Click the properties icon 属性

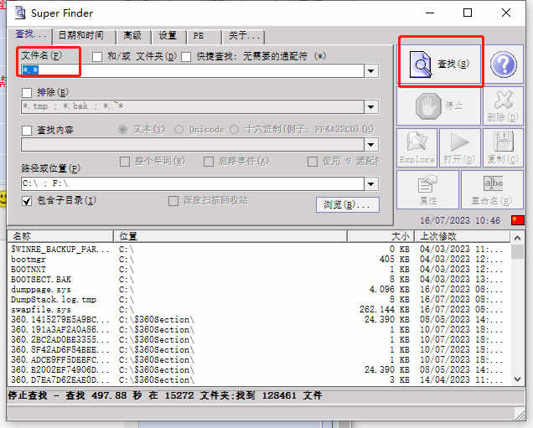pos(427,190)
